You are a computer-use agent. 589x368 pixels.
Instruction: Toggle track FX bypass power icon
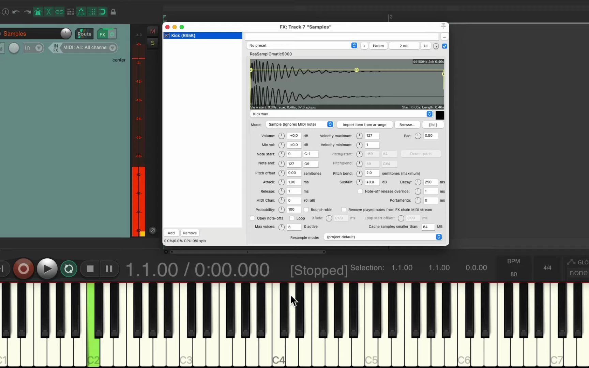pyautogui.click(x=112, y=34)
